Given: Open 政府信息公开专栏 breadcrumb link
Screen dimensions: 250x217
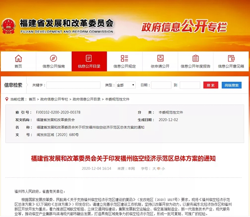Looking at the screenshot, I should [x=54, y=99].
